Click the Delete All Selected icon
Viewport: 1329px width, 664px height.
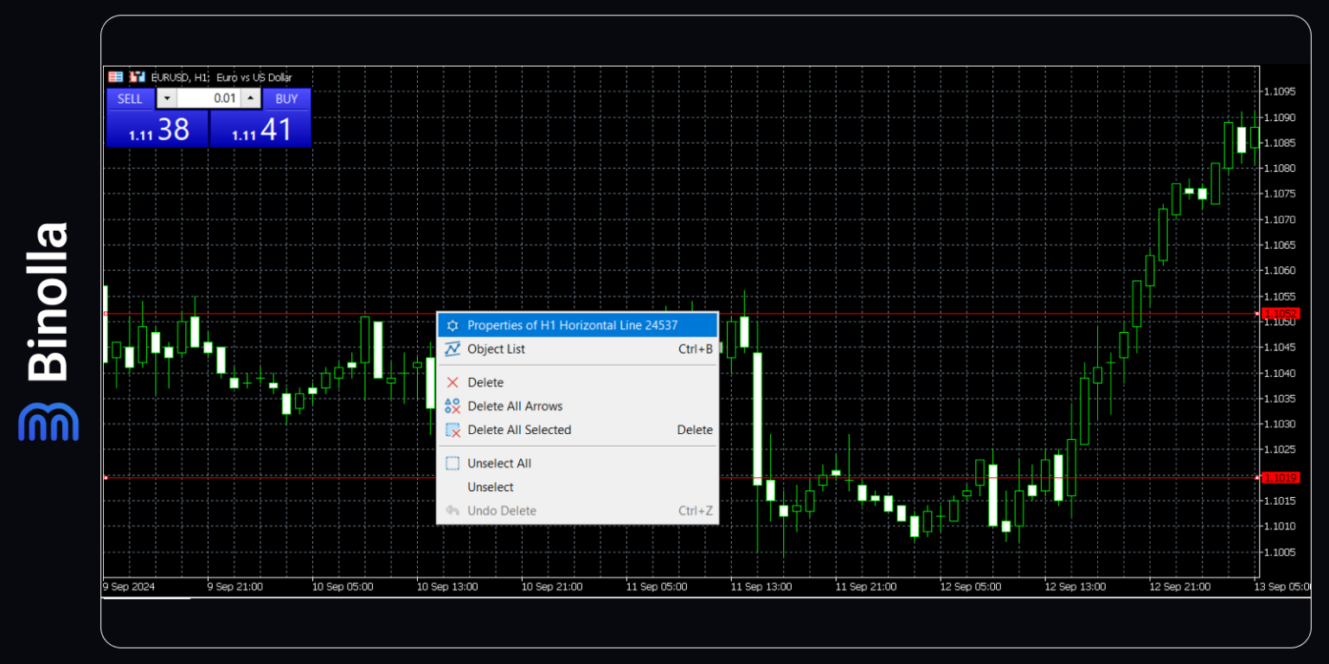point(452,430)
